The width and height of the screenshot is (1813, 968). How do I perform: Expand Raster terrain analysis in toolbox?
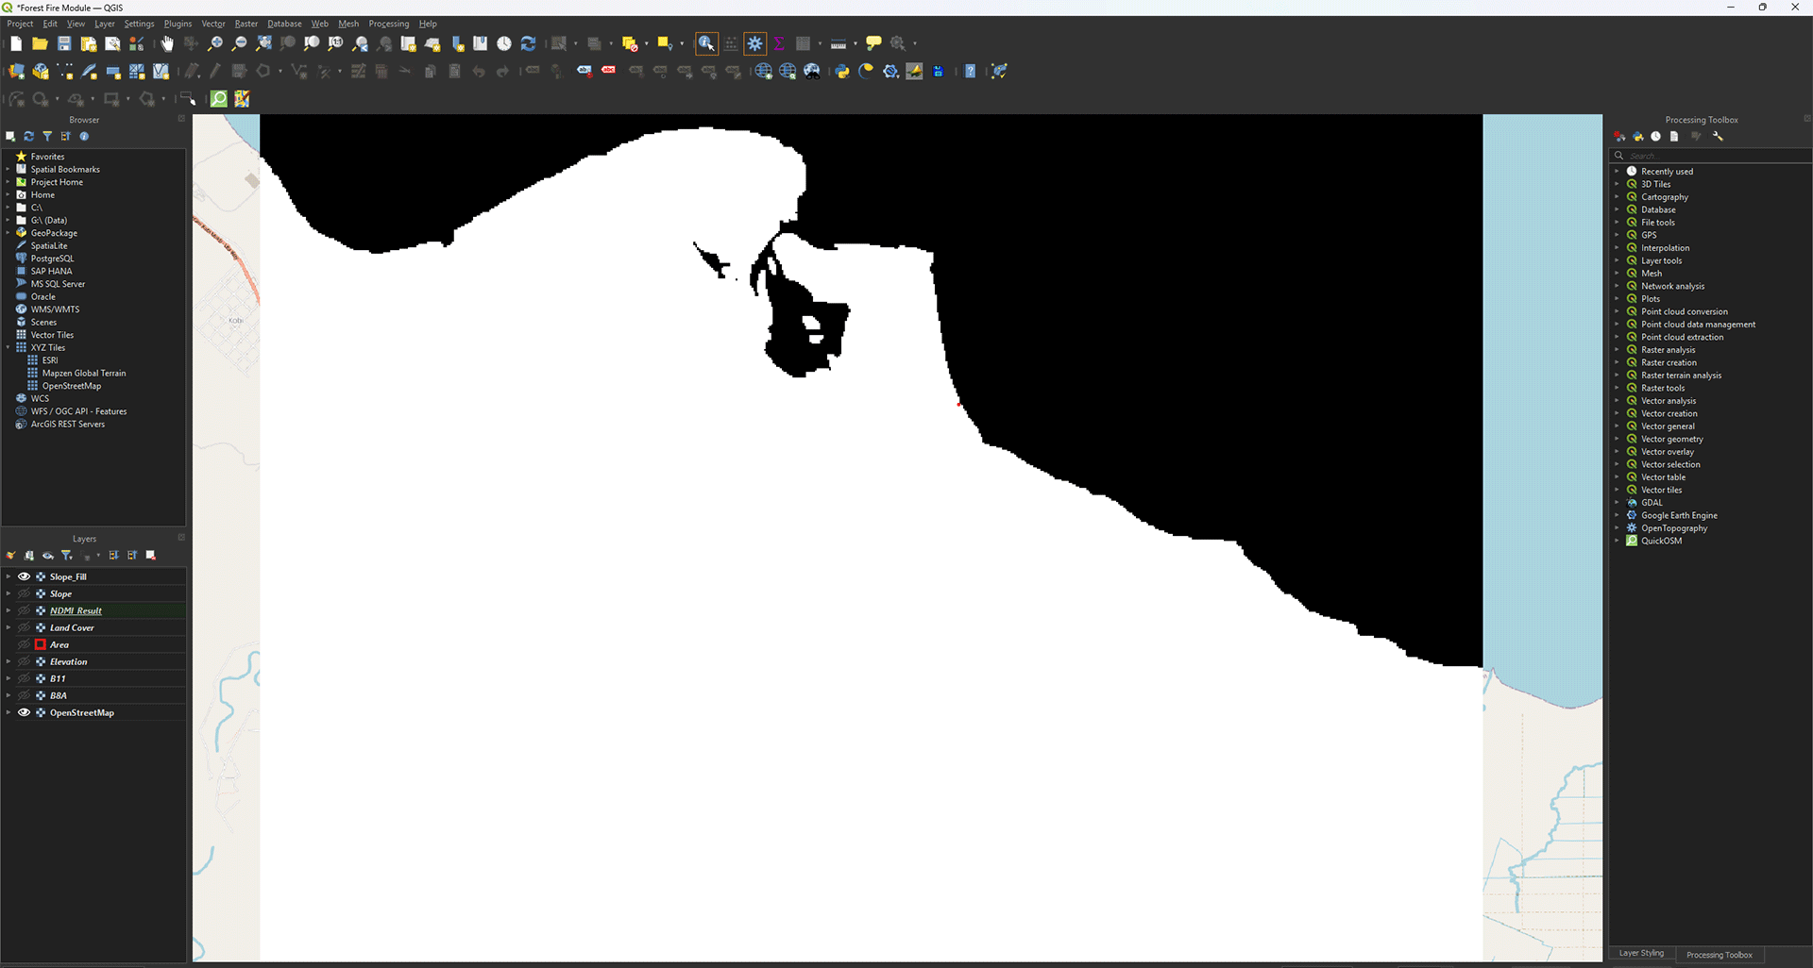(1617, 376)
